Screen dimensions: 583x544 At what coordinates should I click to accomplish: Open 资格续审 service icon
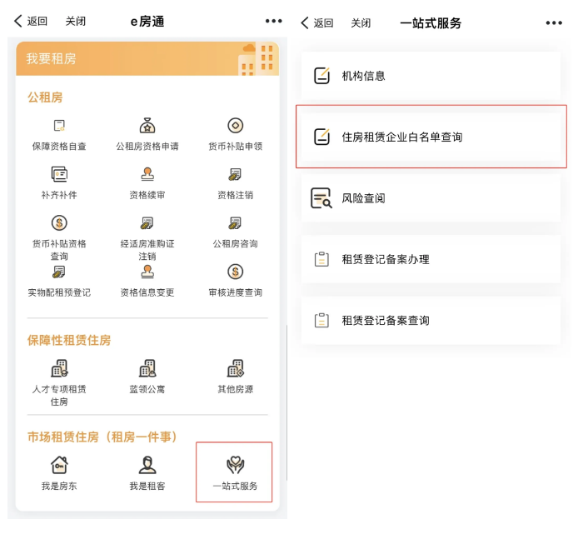[x=147, y=175]
